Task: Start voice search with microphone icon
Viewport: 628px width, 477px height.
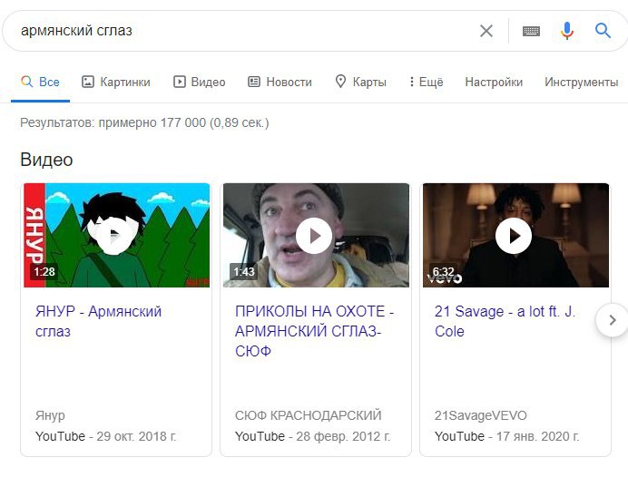Action: pyautogui.click(x=566, y=31)
